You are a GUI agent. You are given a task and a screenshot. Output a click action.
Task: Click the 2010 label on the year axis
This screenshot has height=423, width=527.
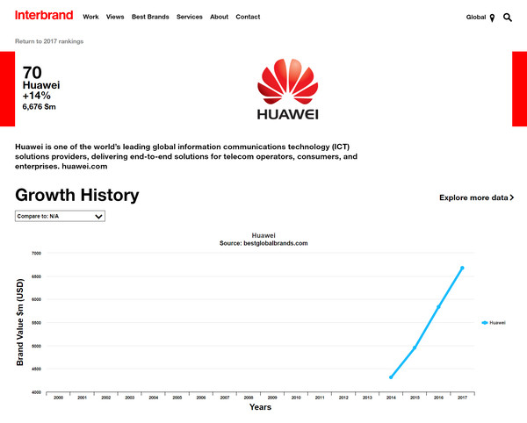296,398
